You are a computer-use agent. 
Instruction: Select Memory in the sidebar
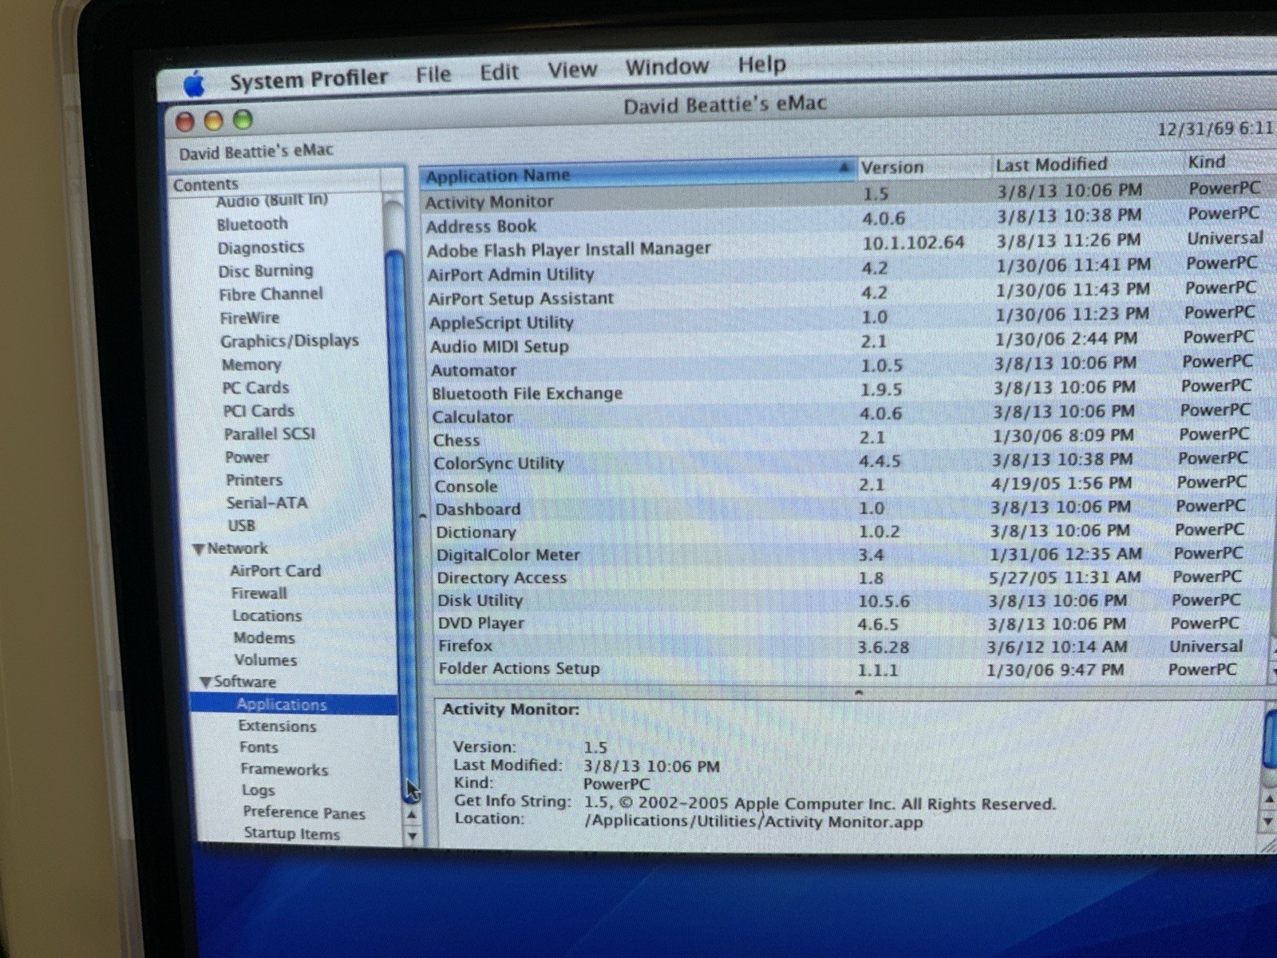point(251,365)
